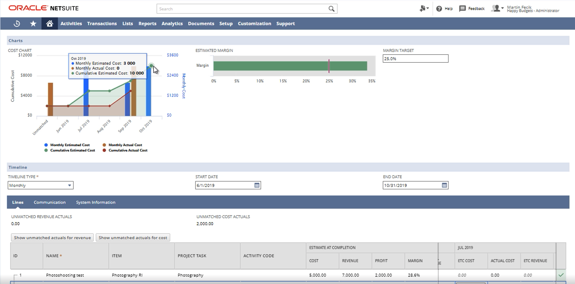Click the search magnifier icon
Image resolution: width=575 pixels, height=284 pixels.
(x=331, y=9)
